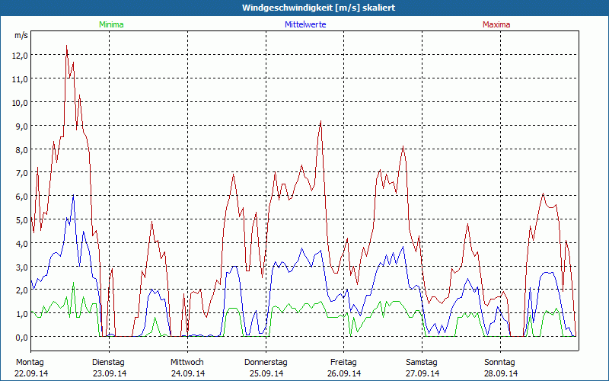The width and height of the screenshot is (609, 381).
Task: Click the 24.09.14 date label
Action: [188, 373]
